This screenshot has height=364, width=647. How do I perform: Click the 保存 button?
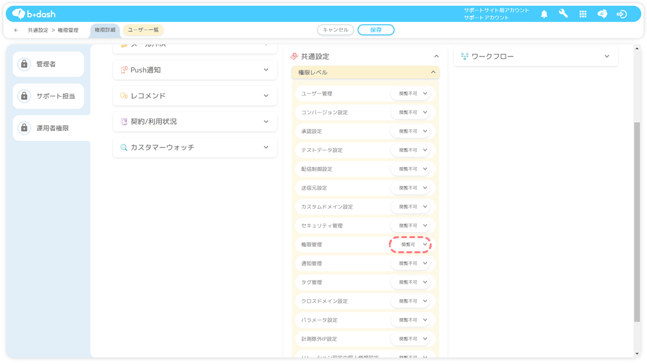[x=376, y=30]
